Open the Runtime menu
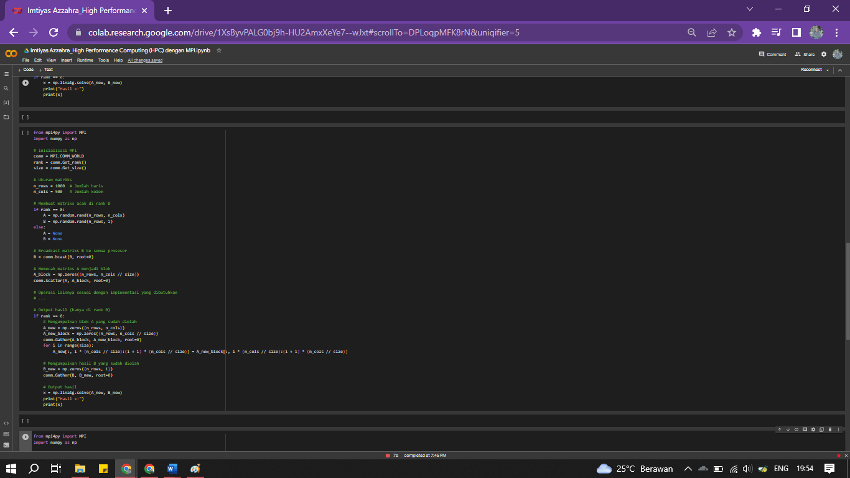850x478 pixels. coord(85,60)
